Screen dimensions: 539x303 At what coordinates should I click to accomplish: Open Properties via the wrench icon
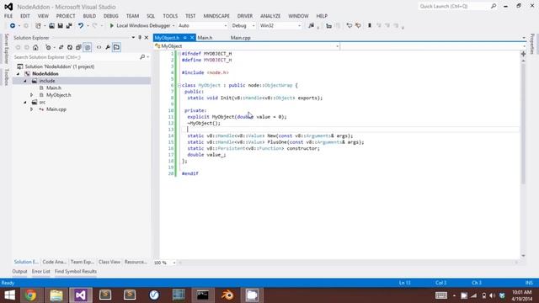coord(108,47)
